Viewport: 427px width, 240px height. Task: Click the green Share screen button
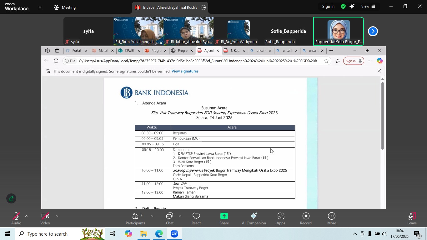point(224,218)
